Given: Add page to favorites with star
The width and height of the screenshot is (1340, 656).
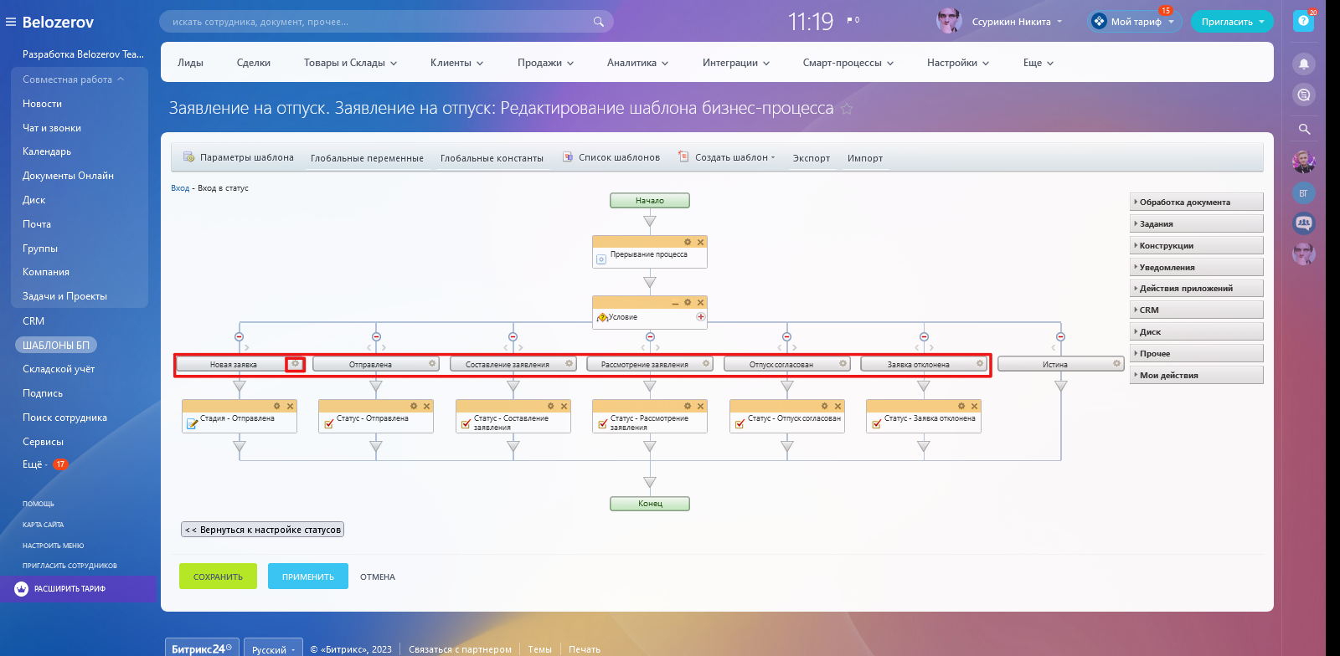Looking at the screenshot, I should (847, 109).
